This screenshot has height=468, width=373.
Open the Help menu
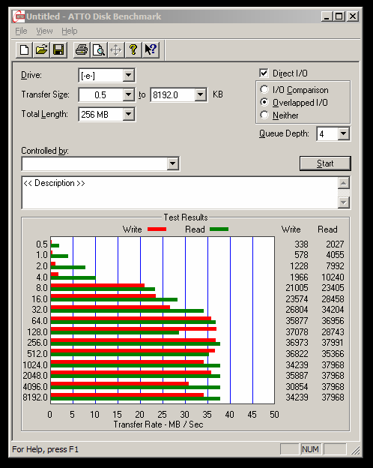coord(70,31)
